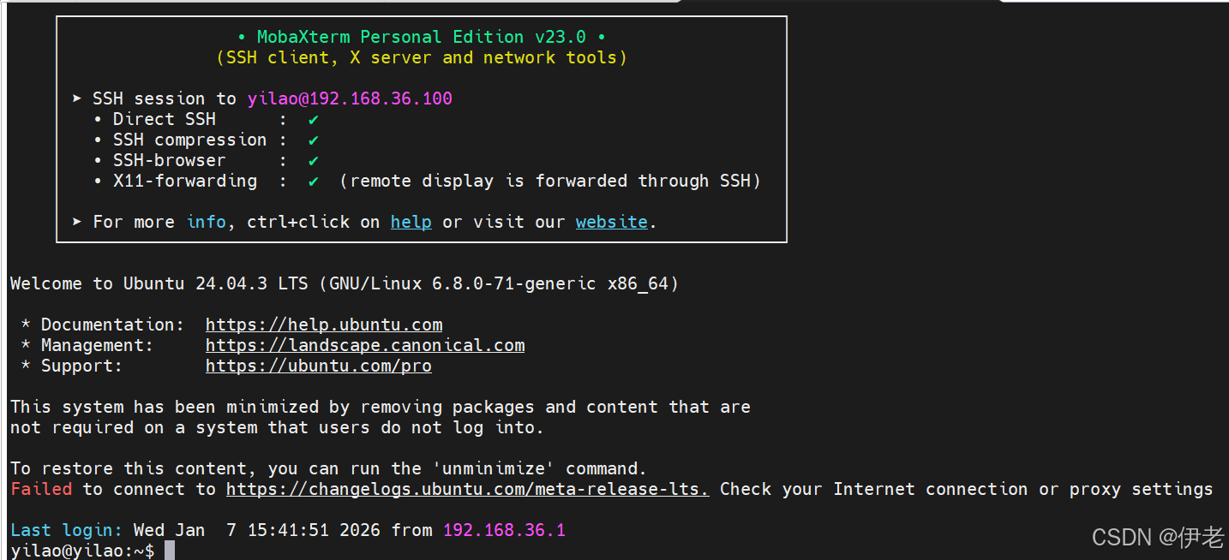This screenshot has width=1229, height=560.
Task: Open the landscape.canonical.com management link
Action: coord(365,346)
